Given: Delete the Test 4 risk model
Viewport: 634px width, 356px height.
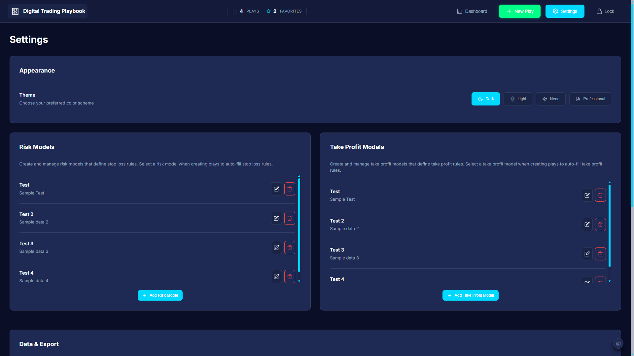Looking at the screenshot, I should (x=290, y=277).
